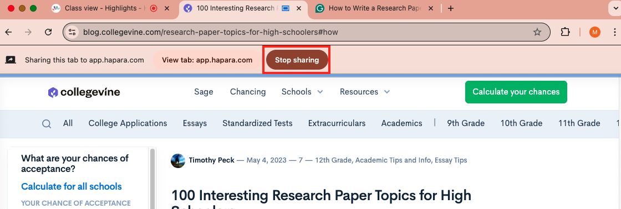Image resolution: width=621 pixels, height=209 pixels.
Task: Click the CollegeVine logo
Action: tap(84, 92)
